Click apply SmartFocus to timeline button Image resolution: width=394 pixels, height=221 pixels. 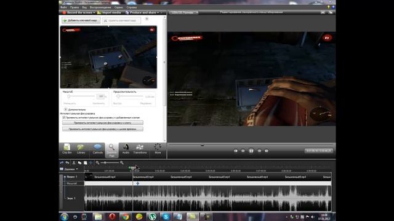click(103, 129)
